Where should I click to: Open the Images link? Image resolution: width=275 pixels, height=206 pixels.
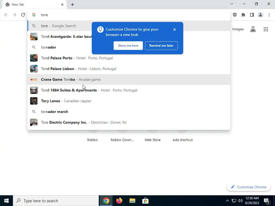pyautogui.click(x=238, y=29)
